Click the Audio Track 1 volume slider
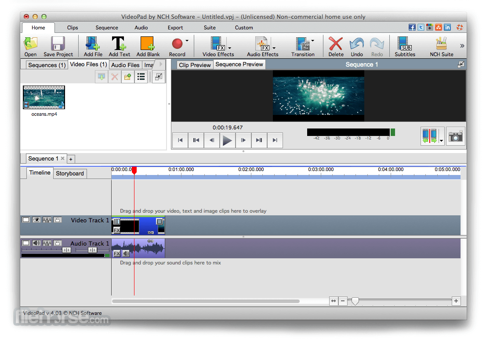 click(66, 250)
